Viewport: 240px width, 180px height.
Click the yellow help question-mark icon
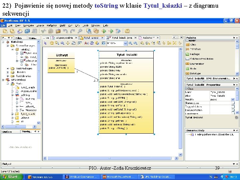tap(127, 31)
